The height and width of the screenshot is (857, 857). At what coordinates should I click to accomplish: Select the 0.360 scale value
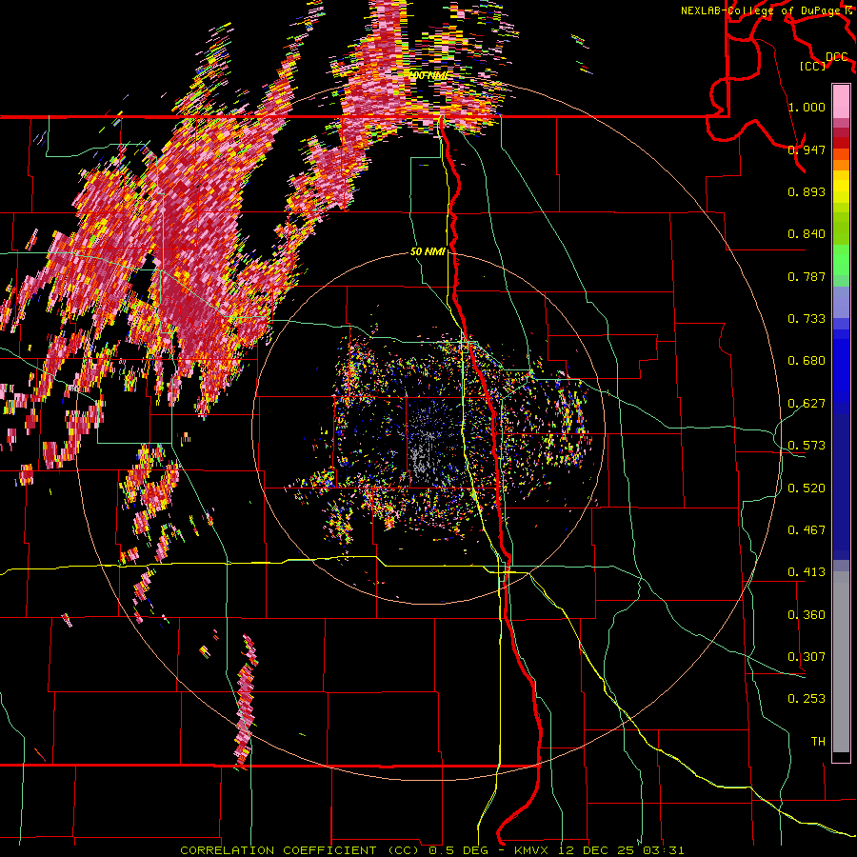(x=807, y=615)
